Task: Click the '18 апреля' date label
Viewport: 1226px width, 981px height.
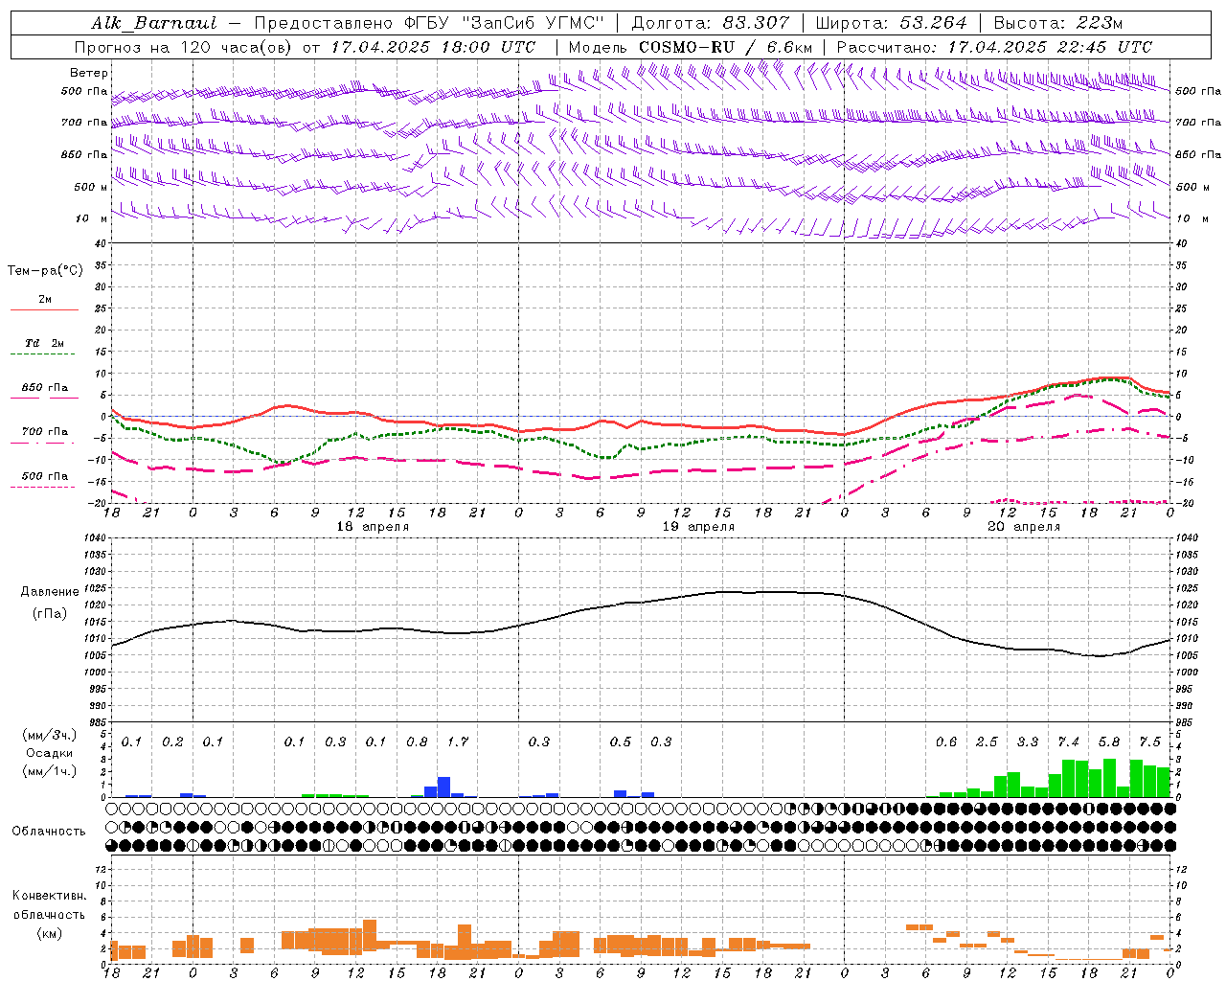Action: tap(373, 527)
